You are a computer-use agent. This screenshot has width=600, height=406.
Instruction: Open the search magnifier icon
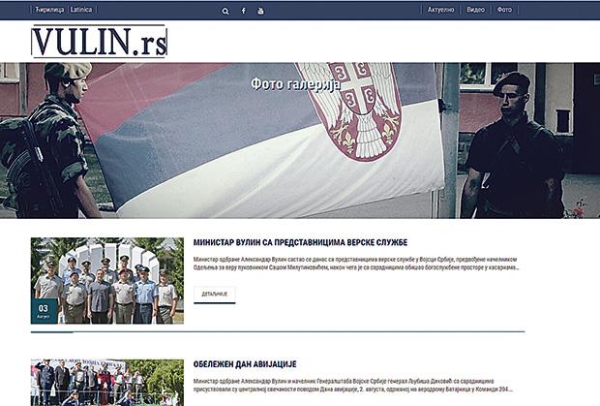coord(225,12)
